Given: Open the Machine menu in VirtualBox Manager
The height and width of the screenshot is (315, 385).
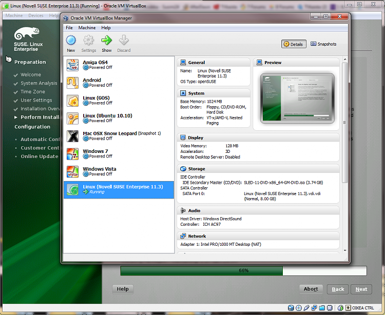Looking at the screenshot, I should [x=87, y=28].
